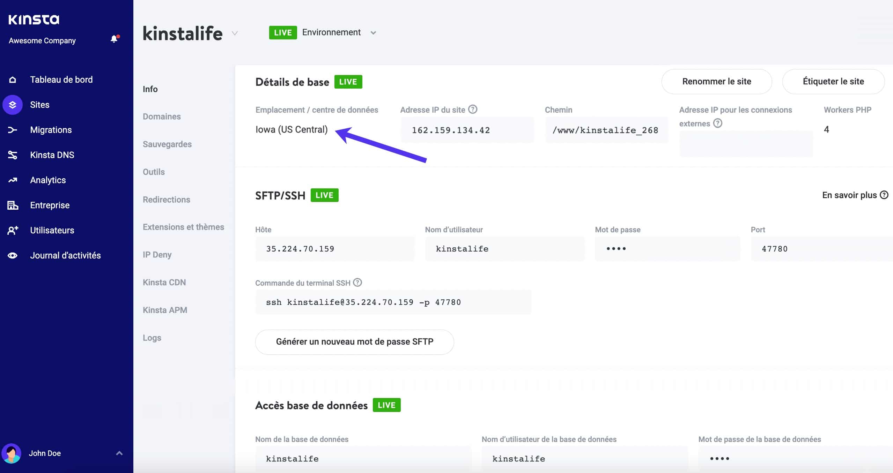This screenshot has height=473, width=893.
Task: Expand the Environnement dropdown
Action: [373, 32]
